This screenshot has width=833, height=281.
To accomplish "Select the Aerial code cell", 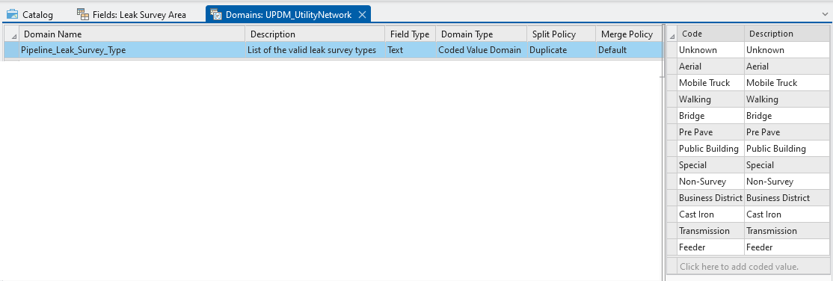I will click(711, 67).
